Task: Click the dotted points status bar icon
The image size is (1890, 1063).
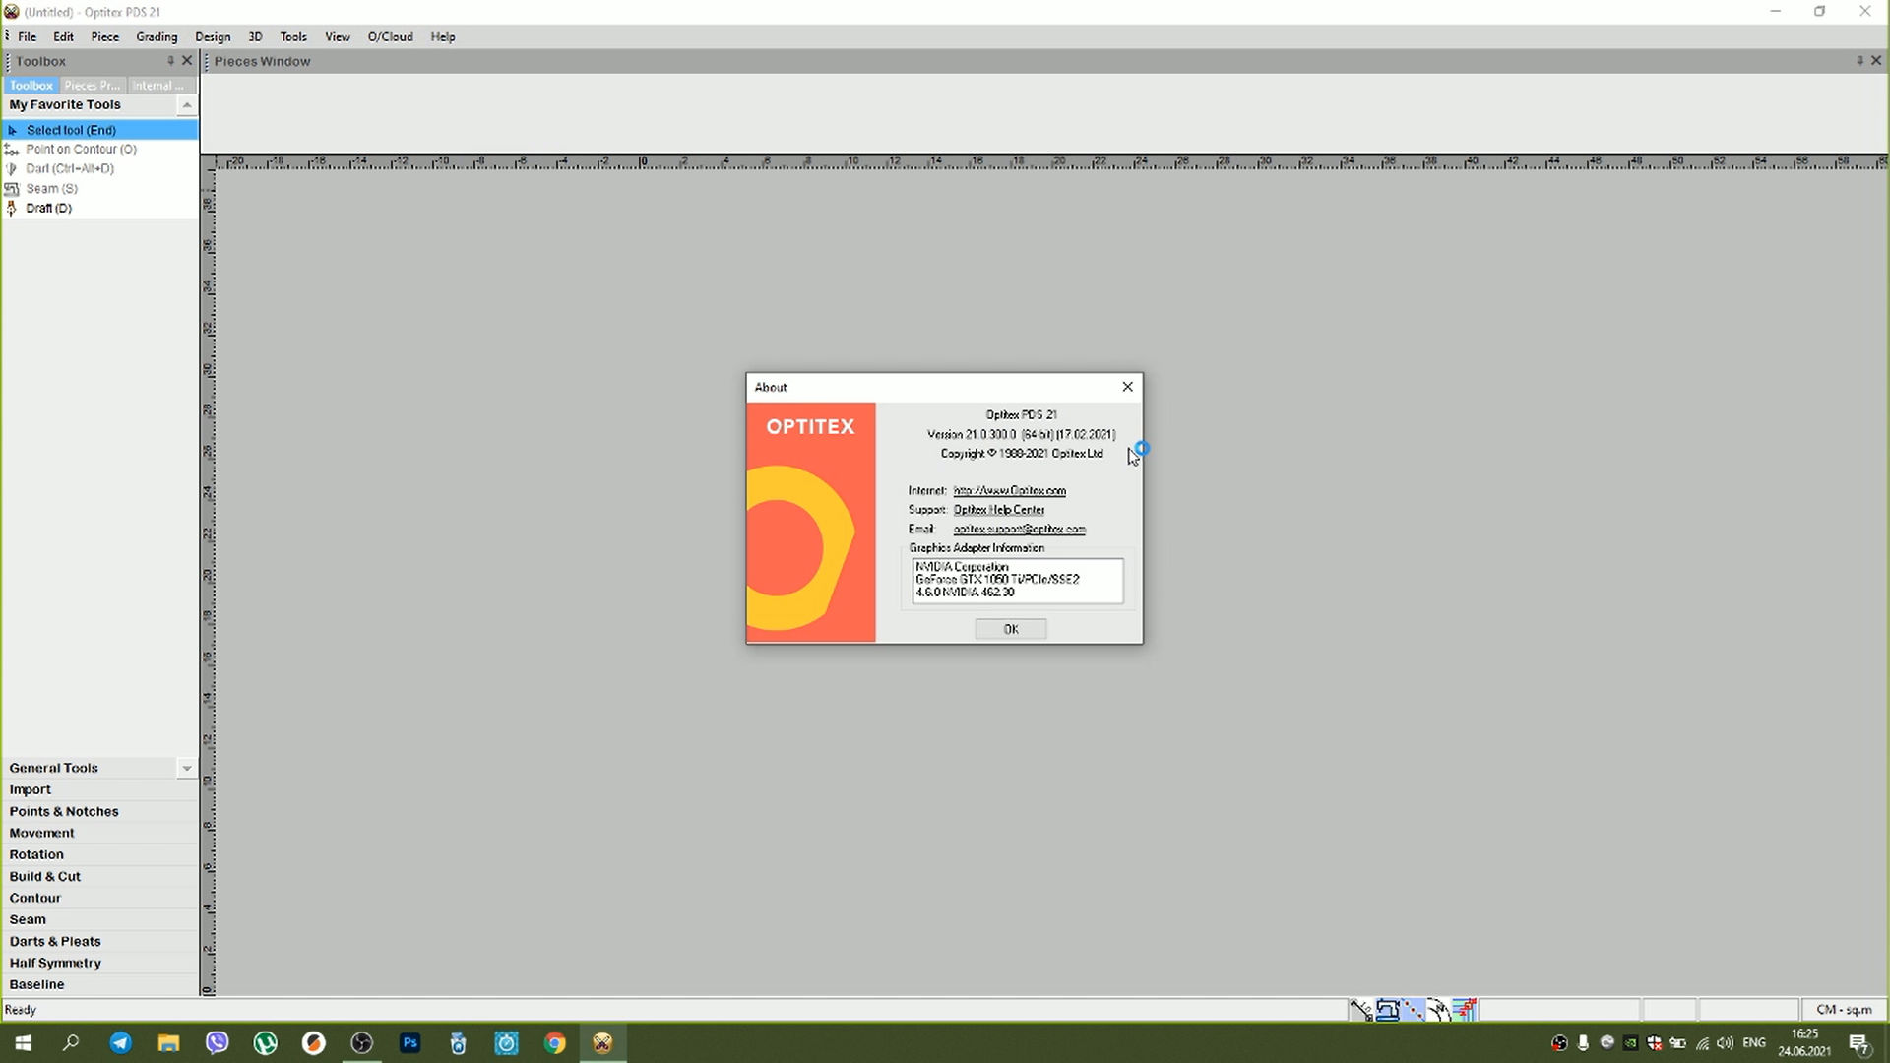Action: click(1414, 1010)
